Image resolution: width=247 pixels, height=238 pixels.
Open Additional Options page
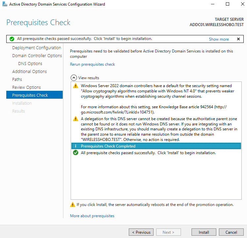pos(29,72)
